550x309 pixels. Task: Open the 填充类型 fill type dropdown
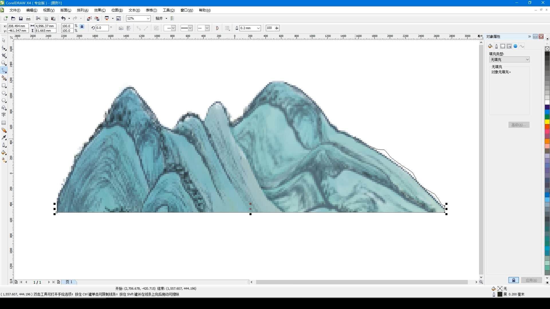point(509,60)
